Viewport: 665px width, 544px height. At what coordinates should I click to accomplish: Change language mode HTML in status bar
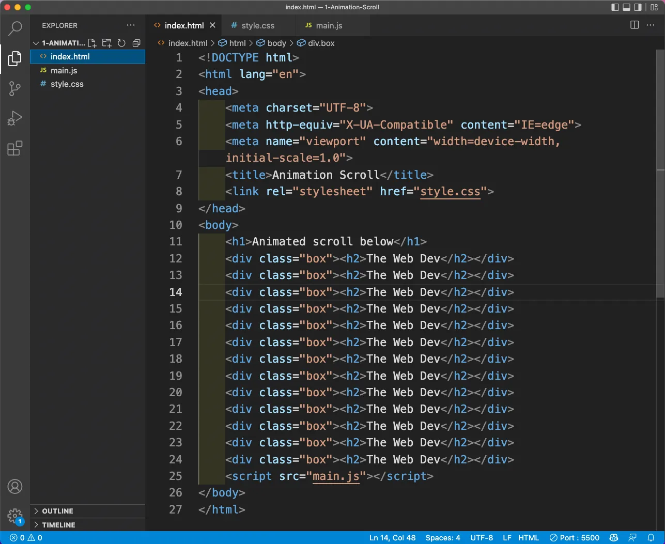point(529,538)
